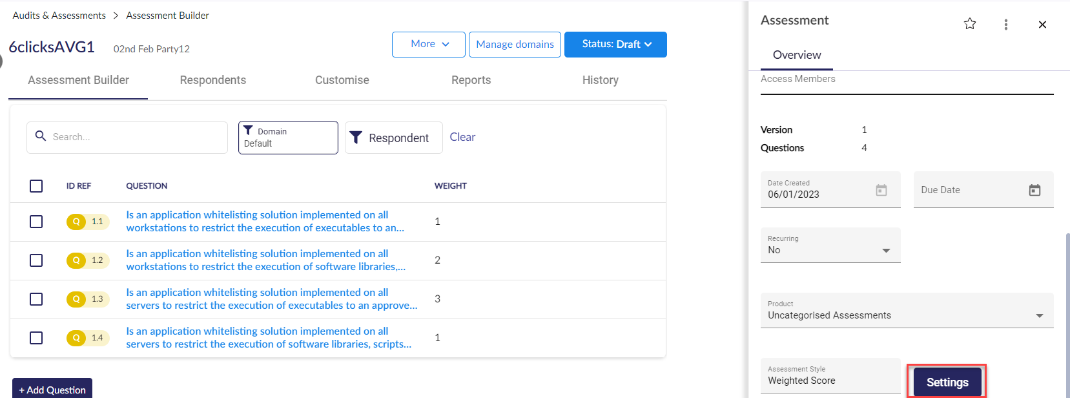Click the yellow Q icon for question 1.1
The image size is (1070, 398).
[x=76, y=222]
